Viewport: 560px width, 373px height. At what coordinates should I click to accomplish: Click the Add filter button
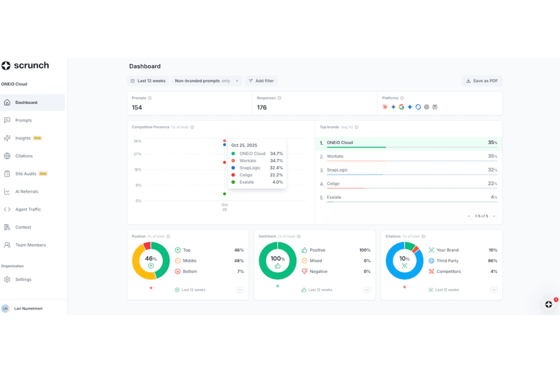point(261,81)
